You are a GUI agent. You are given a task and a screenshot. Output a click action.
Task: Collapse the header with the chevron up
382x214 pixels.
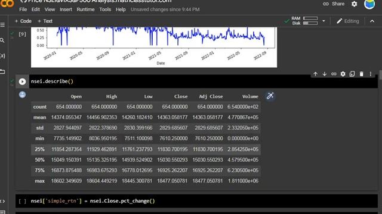point(372,21)
